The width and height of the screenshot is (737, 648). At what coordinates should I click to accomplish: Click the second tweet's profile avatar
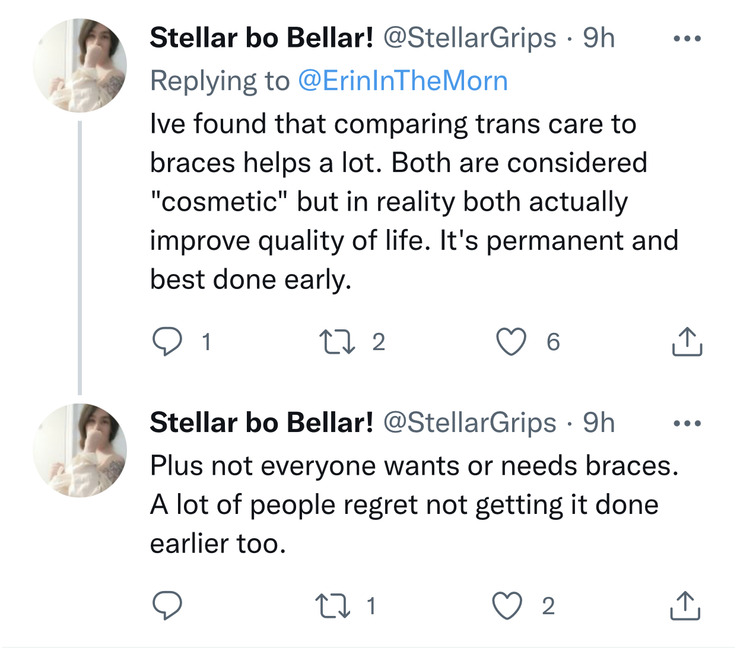tap(80, 450)
